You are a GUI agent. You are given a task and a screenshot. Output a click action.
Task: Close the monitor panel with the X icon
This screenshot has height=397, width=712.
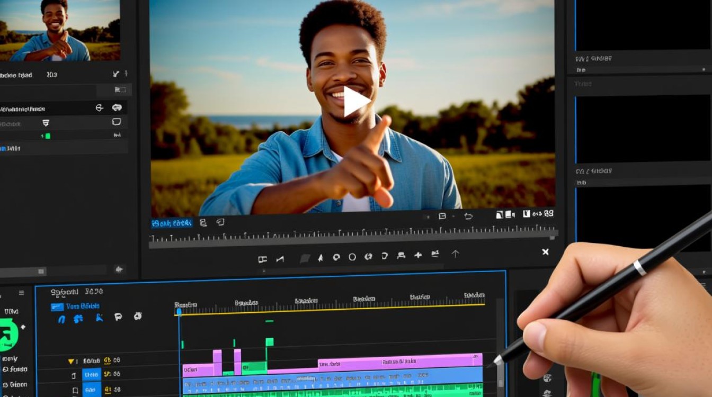(545, 252)
